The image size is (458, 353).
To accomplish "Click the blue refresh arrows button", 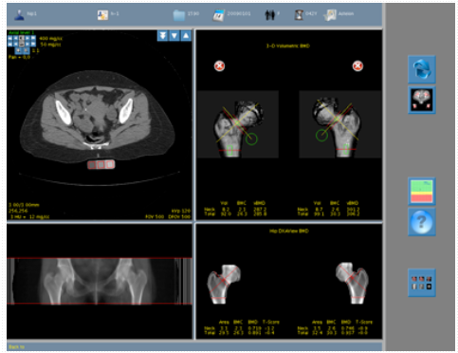I will click(x=422, y=69).
